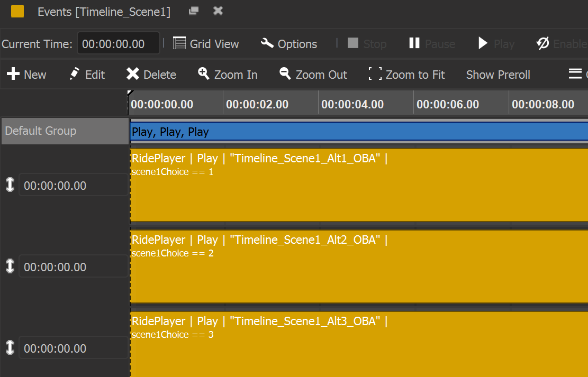The height and width of the screenshot is (377, 588).
Task: Zoom Out of the timeline
Action: [x=313, y=75]
